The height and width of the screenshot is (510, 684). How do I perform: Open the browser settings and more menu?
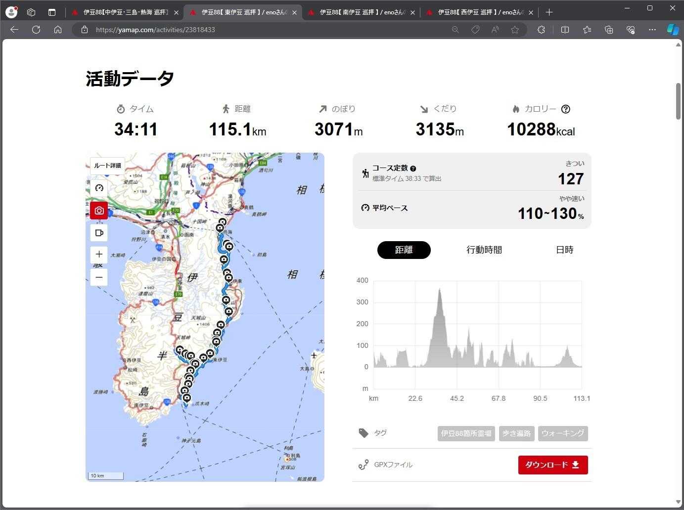point(652,30)
